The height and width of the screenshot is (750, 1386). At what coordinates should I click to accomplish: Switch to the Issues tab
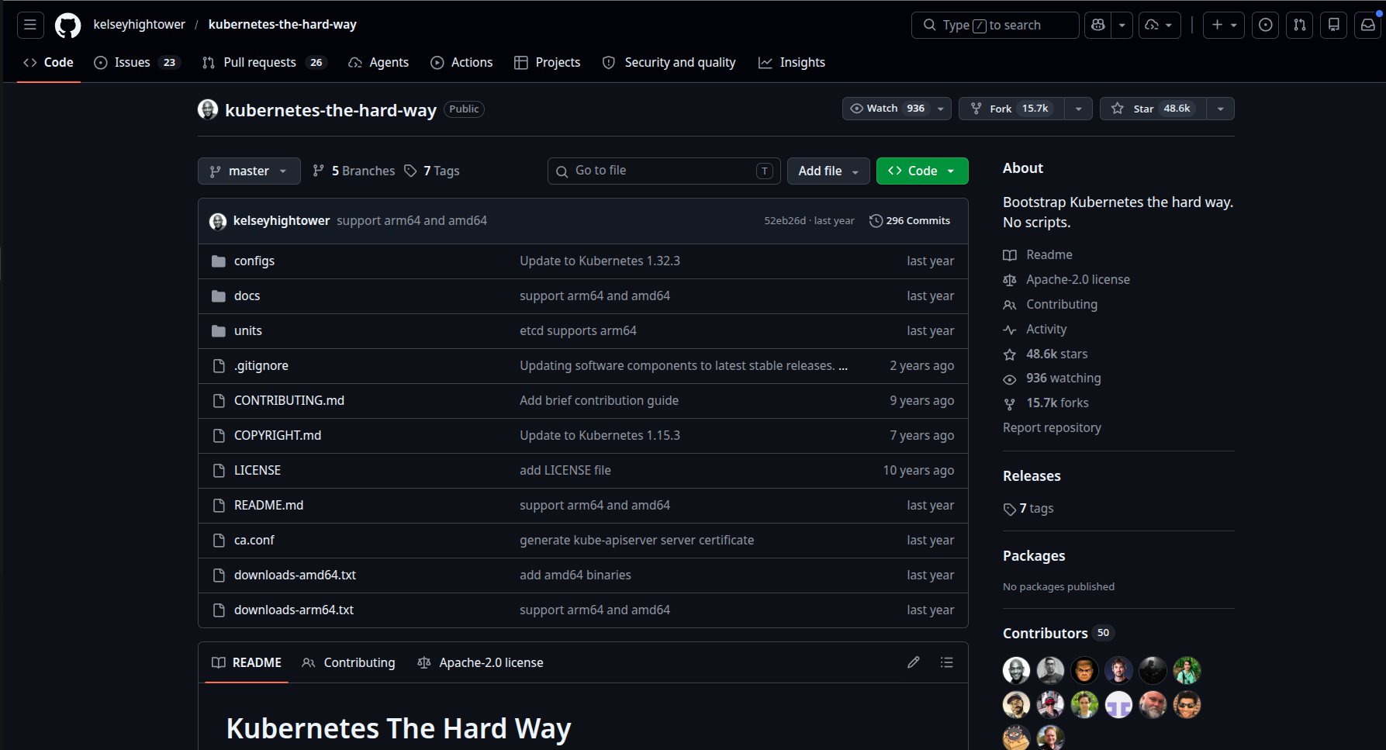click(136, 63)
